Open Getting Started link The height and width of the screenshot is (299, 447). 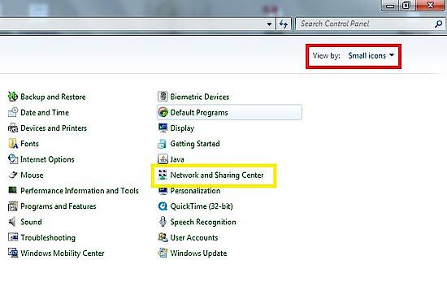point(195,144)
